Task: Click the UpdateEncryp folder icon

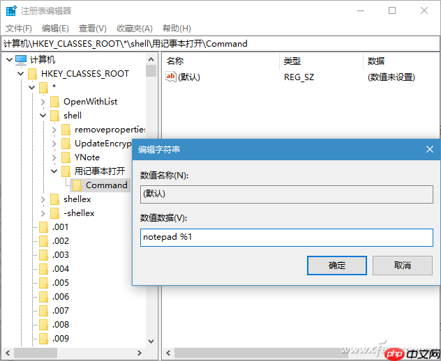Action: coord(66,144)
